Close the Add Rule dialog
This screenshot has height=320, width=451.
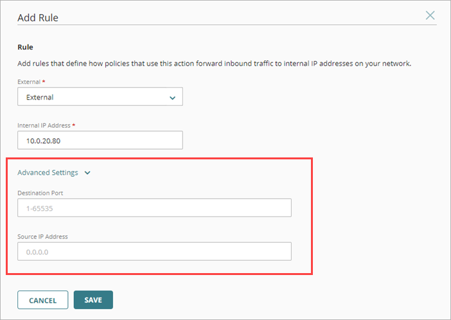430,15
